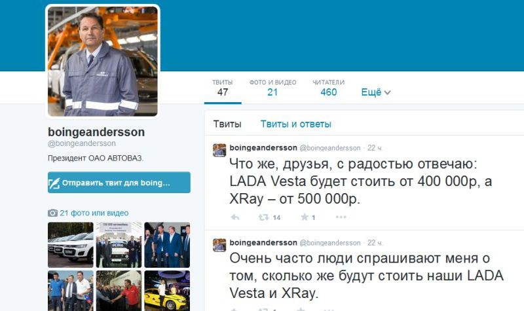524x311 pixels.
Task: Reply to the LADA Vesta price tweet
Action: [x=235, y=217]
